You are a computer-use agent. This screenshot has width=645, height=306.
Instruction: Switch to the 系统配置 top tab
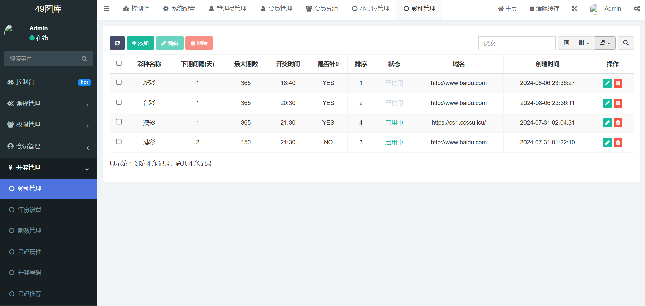click(x=179, y=9)
